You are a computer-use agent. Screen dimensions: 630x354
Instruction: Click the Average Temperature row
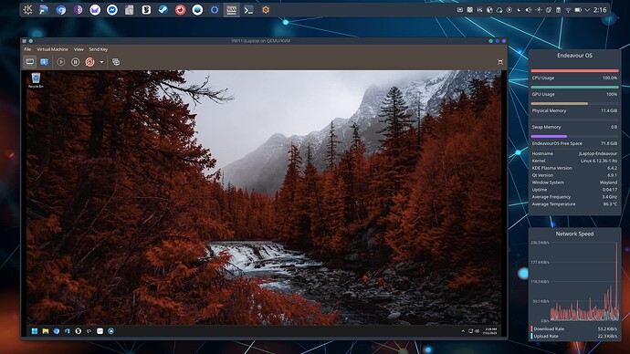[574, 203]
